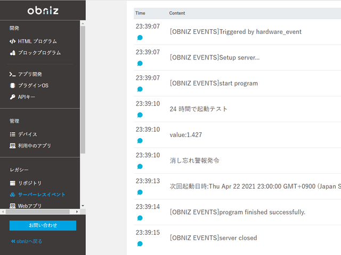Click the お問い合わせ button
The height and width of the screenshot is (255, 341).
click(x=43, y=225)
